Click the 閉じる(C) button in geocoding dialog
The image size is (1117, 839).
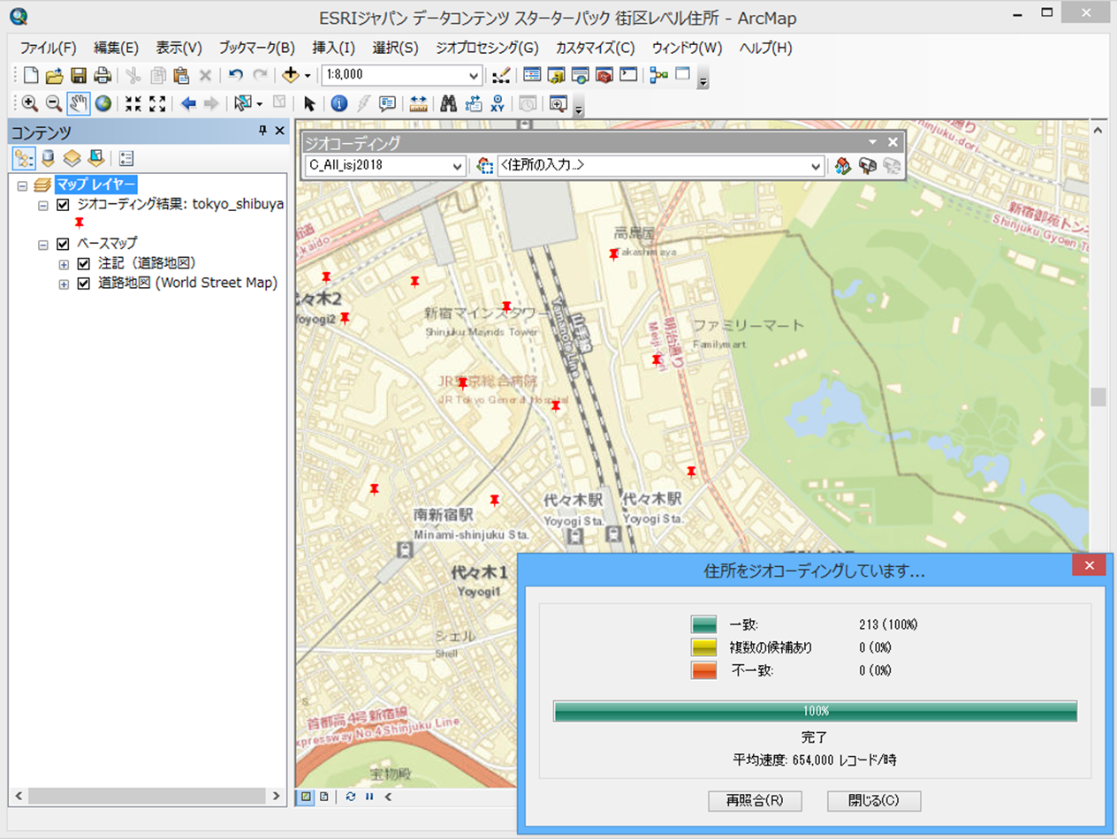pyautogui.click(x=874, y=801)
